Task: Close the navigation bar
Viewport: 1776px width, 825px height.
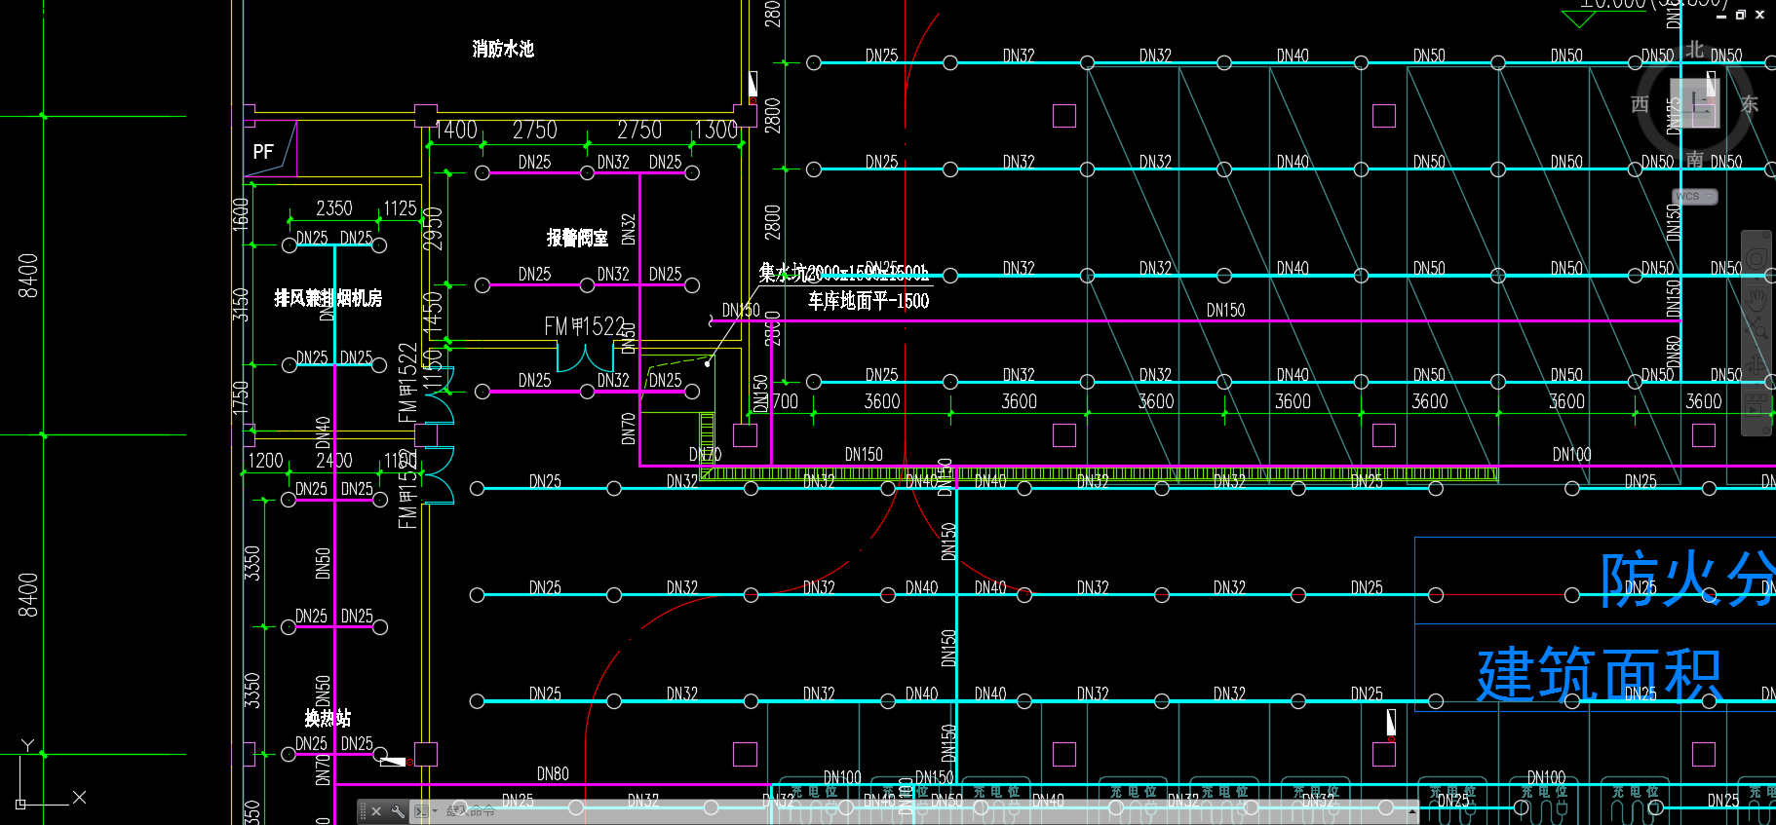Action: tap(1764, 236)
